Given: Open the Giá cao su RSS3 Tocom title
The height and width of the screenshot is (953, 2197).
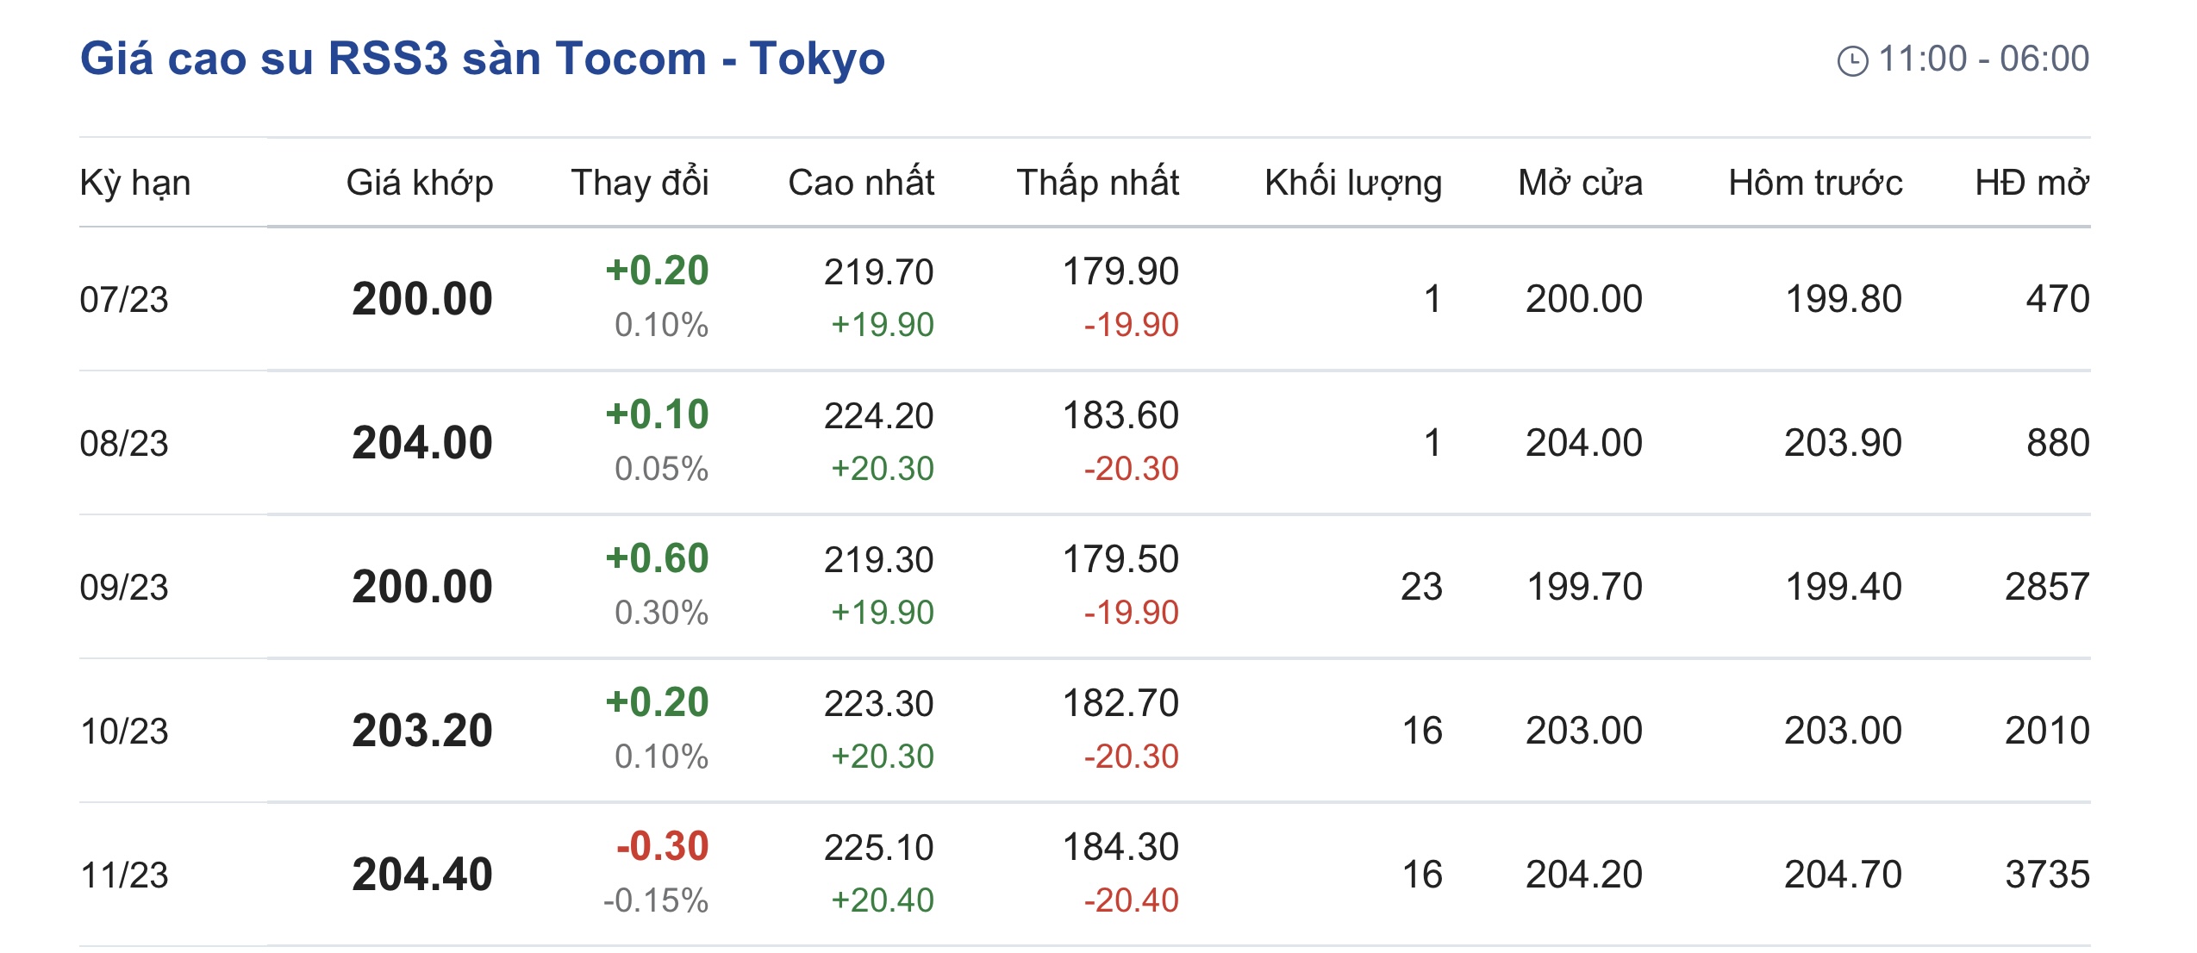Looking at the screenshot, I should (x=482, y=59).
